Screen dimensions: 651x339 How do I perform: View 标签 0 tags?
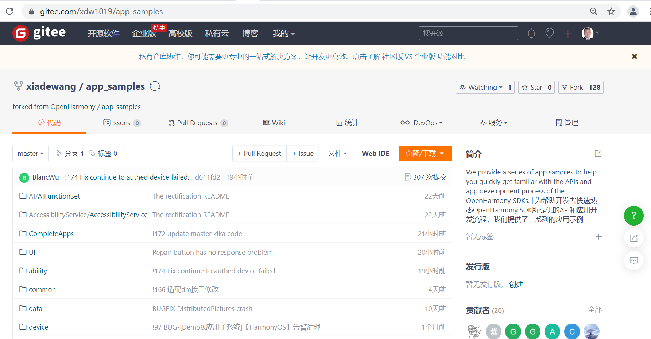click(104, 153)
